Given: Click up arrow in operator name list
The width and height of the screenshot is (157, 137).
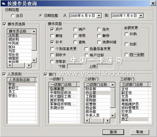Looking at the screenshot, I should 34,31.
